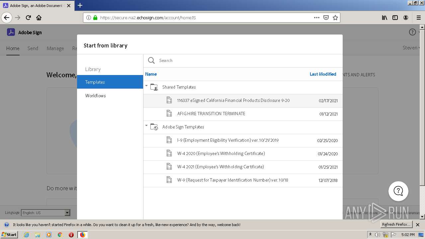
Task: Expand the Steven account dropdown
Action: pyautogui.click(x=411, y=48)
